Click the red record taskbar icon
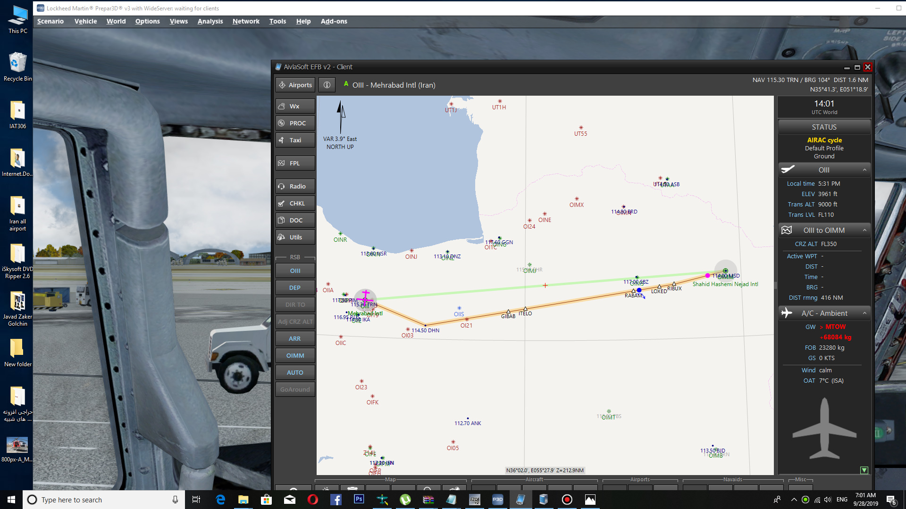 pos(567,500)
